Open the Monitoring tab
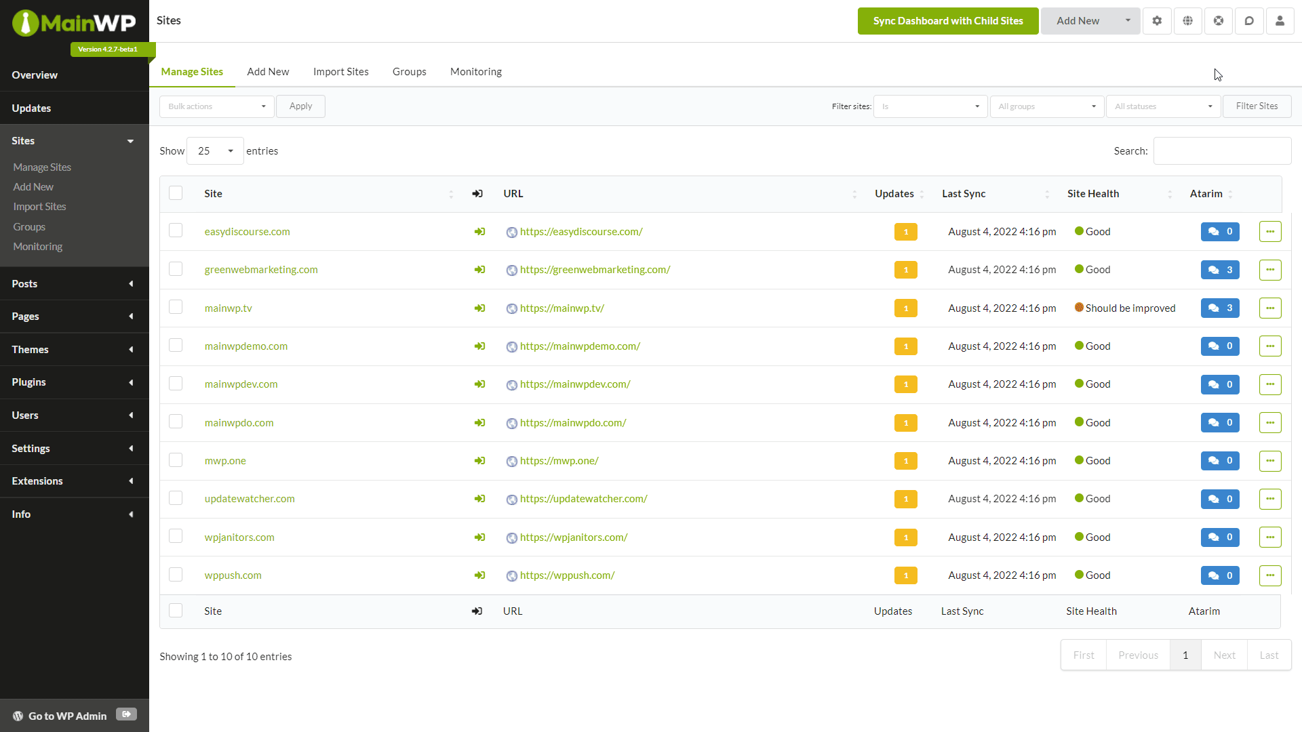 475,71
